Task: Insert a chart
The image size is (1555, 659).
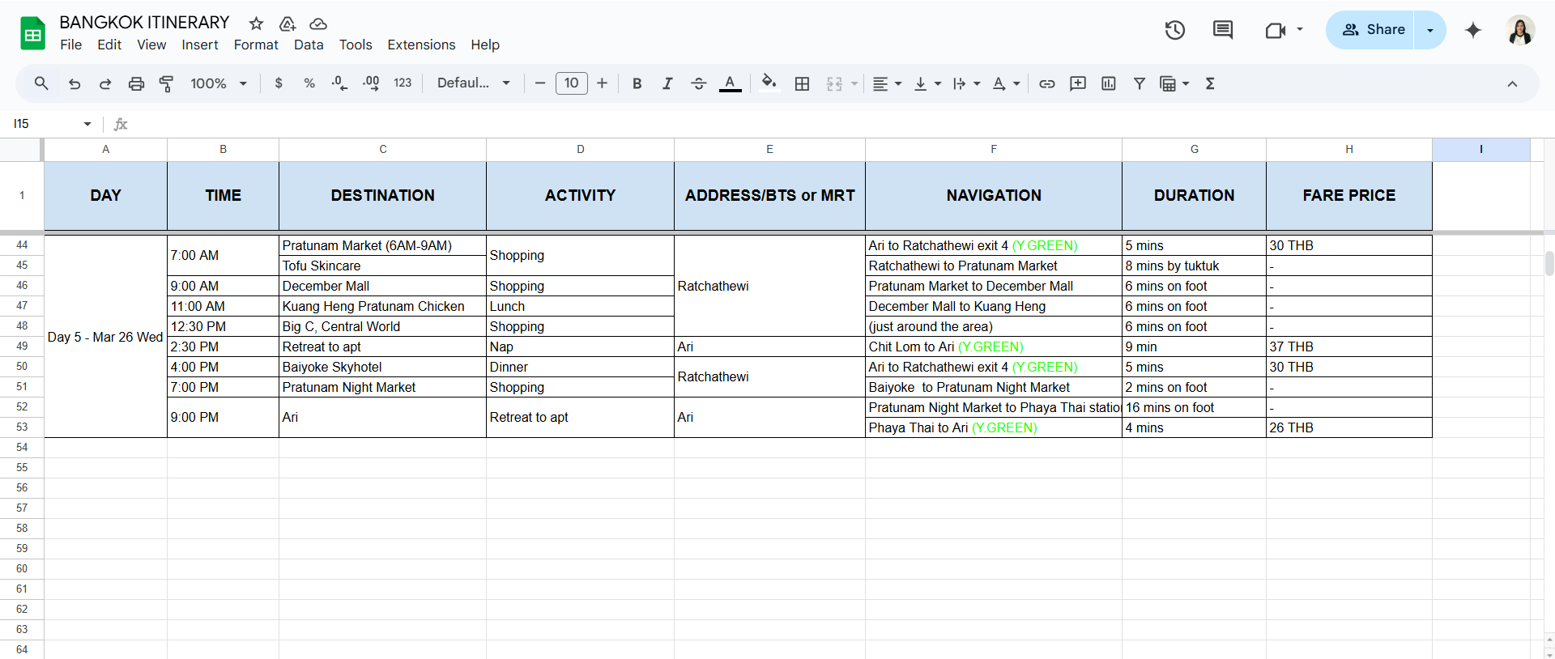Action: (x=1109, y=83)
